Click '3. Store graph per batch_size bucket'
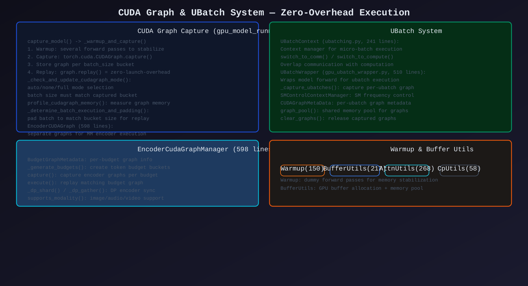Image resolution: width=528 pixels, height=286 pixels. pyautogui.click(x=81, y=65)
